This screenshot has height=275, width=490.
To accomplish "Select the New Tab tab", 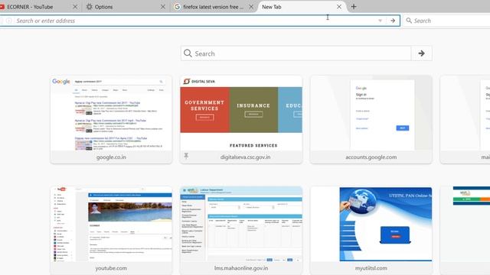I will pyautogui.click(x=302, y=7).
